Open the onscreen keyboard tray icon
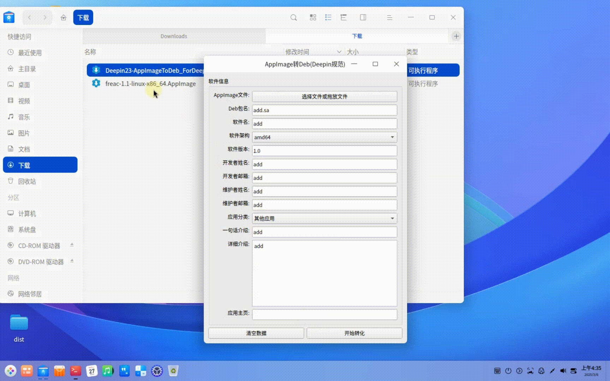 coord(497,371)
